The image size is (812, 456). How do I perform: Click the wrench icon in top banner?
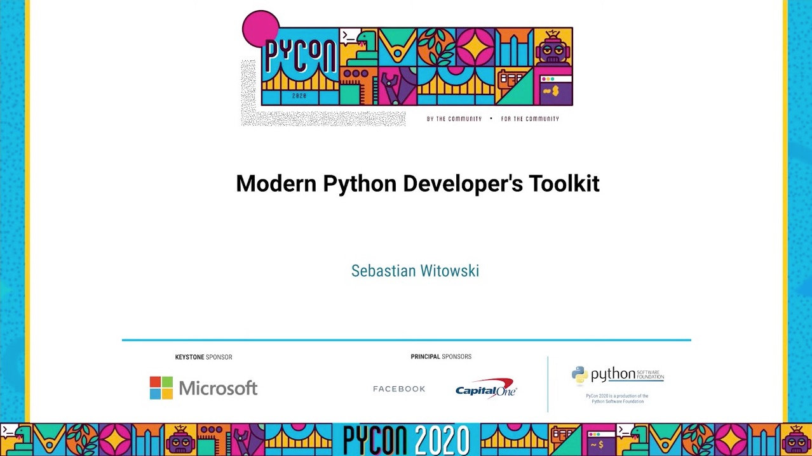coord(389,88)
